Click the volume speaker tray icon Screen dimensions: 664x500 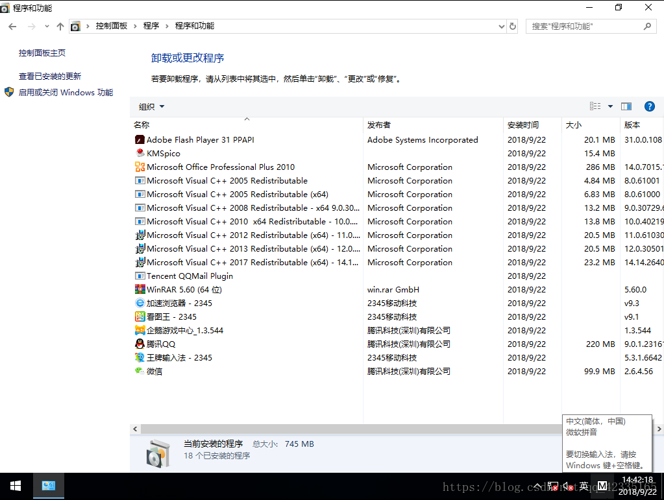click(569, 486)
